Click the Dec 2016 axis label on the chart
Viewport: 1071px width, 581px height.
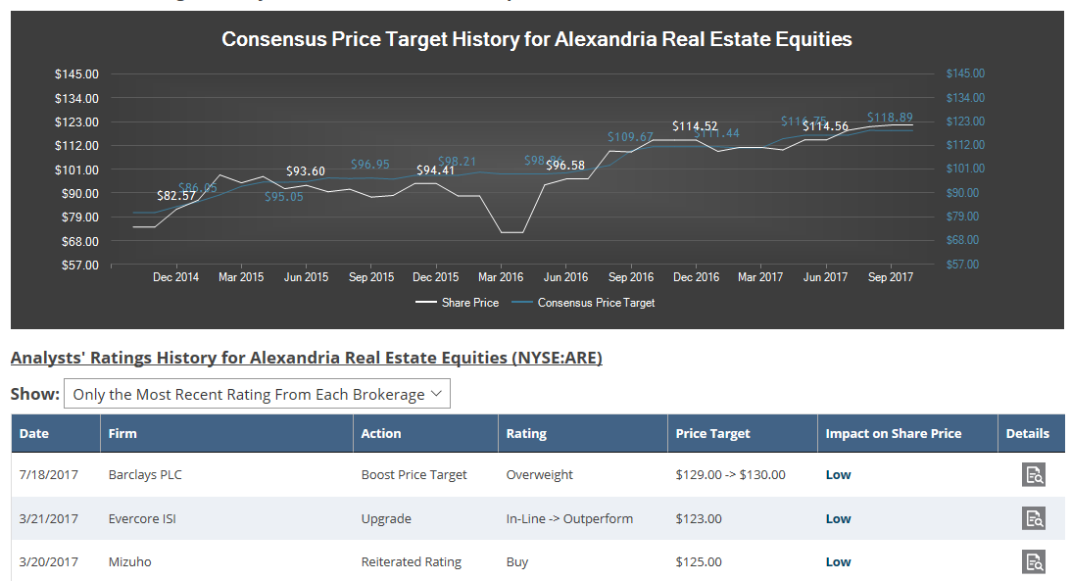point(696,277)
